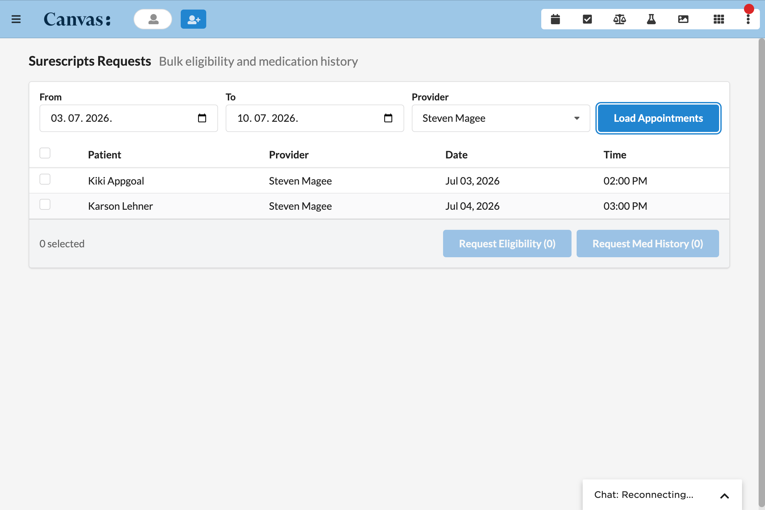
Task: Click the Canvas logo
Action: (x=77, y=19)
